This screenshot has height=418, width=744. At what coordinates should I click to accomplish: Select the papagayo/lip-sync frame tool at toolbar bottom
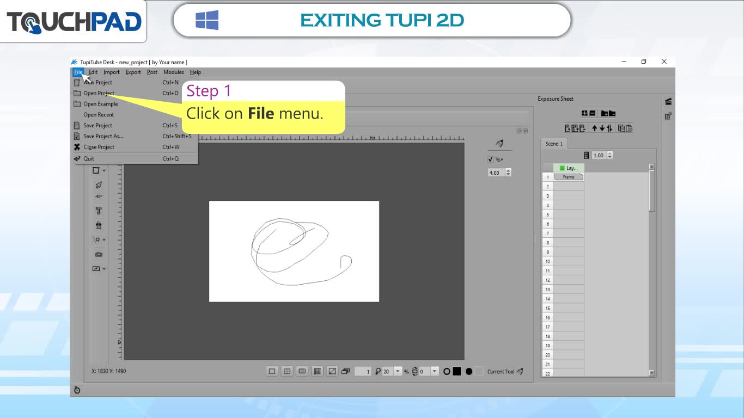tap(96, 268)
